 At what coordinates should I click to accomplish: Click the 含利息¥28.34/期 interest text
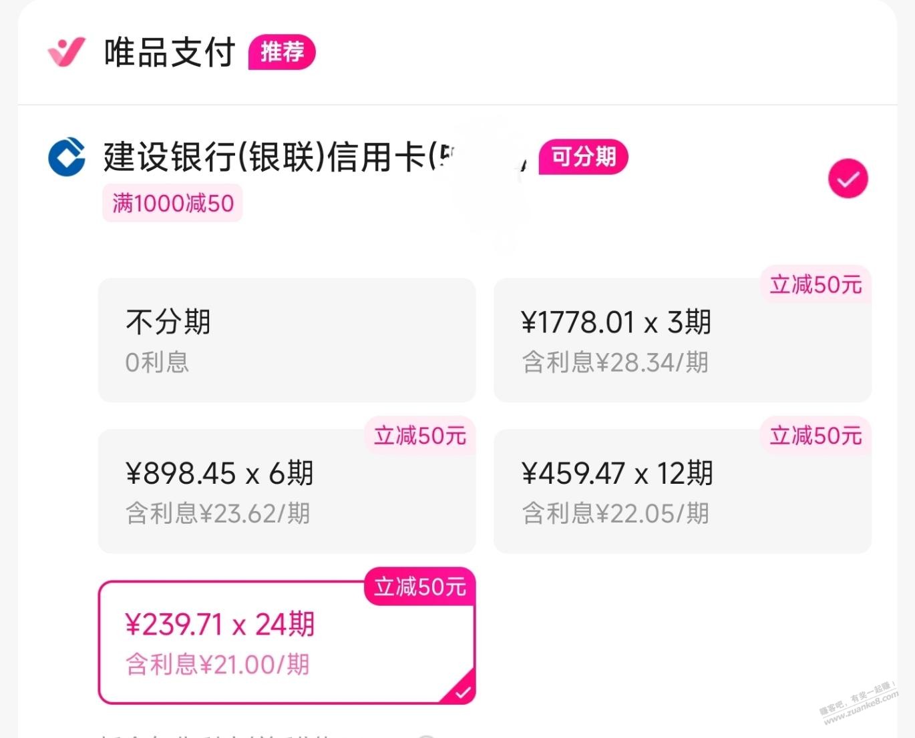614,362
